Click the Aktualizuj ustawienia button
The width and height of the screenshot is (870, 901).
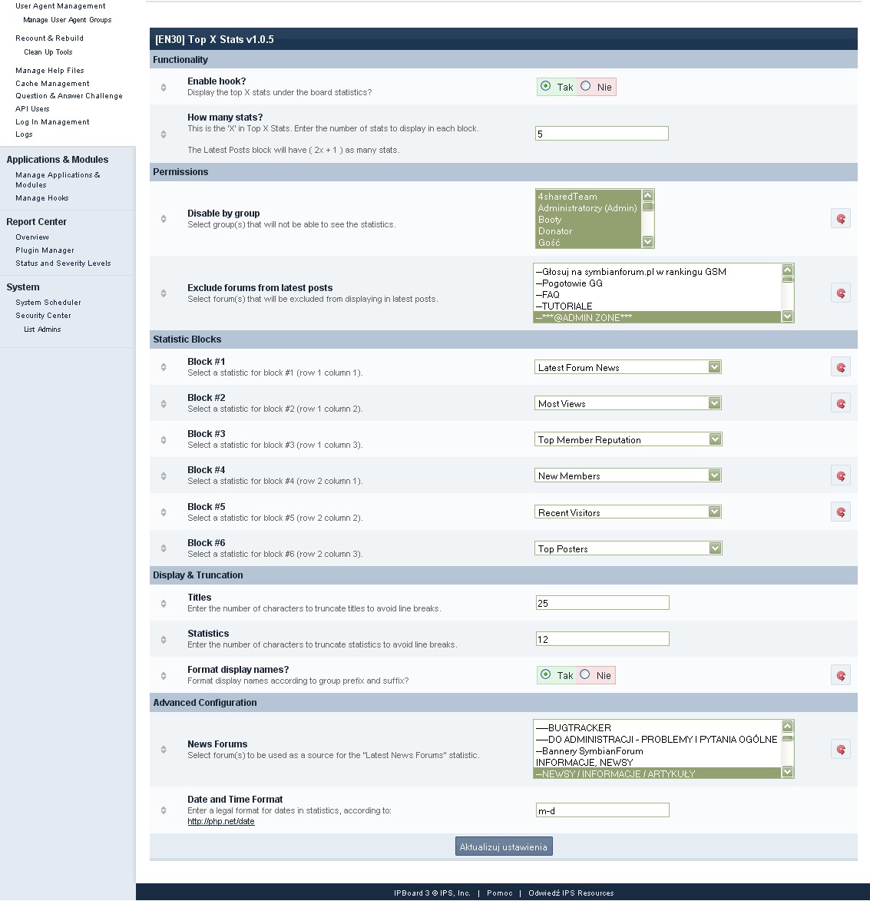click(x=504, y=846)
